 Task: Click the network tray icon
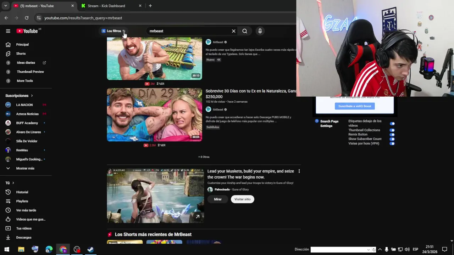[x=400, y=249]
